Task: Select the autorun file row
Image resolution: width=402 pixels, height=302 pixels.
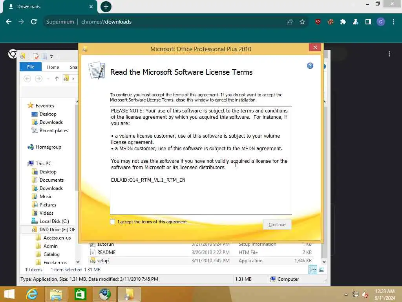Action: [201, 245]
